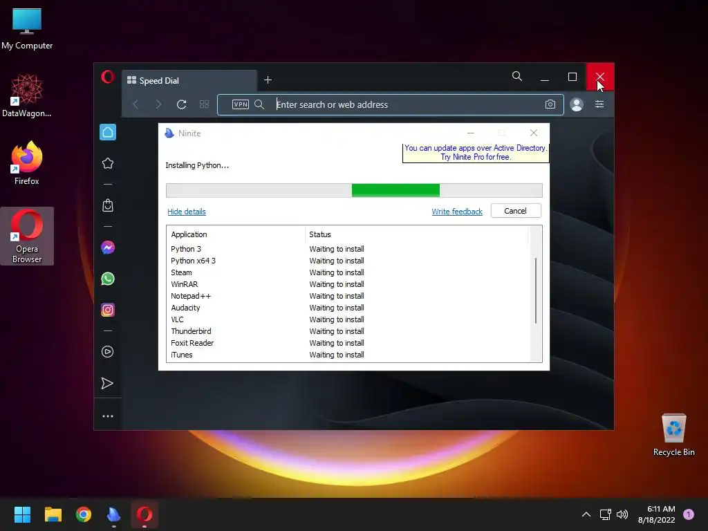Select the Firefox desktop shortcut

click(x=27, y=163)
